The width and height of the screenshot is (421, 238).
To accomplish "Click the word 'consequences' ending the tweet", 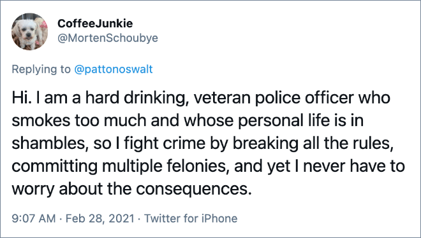I will [193, 190].
